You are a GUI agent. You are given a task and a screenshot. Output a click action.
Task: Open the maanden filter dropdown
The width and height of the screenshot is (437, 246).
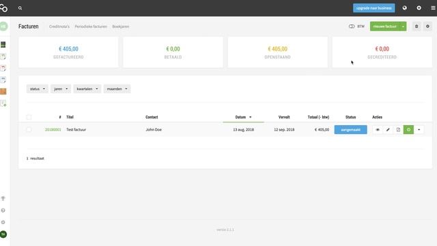pos(117,89)
